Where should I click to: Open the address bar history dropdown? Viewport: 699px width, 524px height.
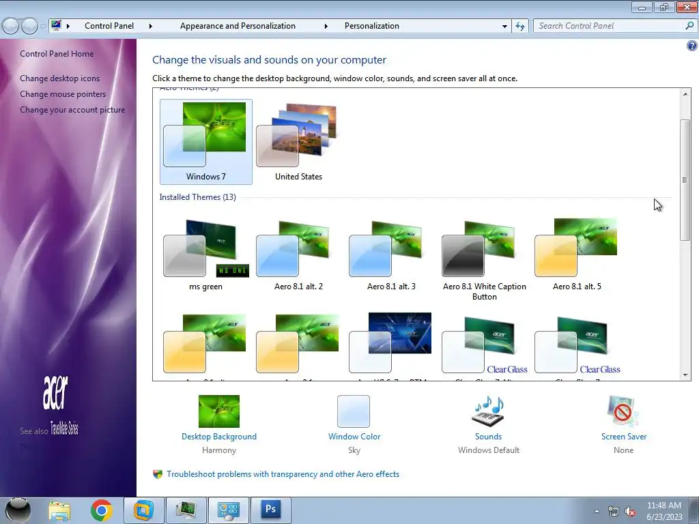pyautogui.click(x=504, y=27)
